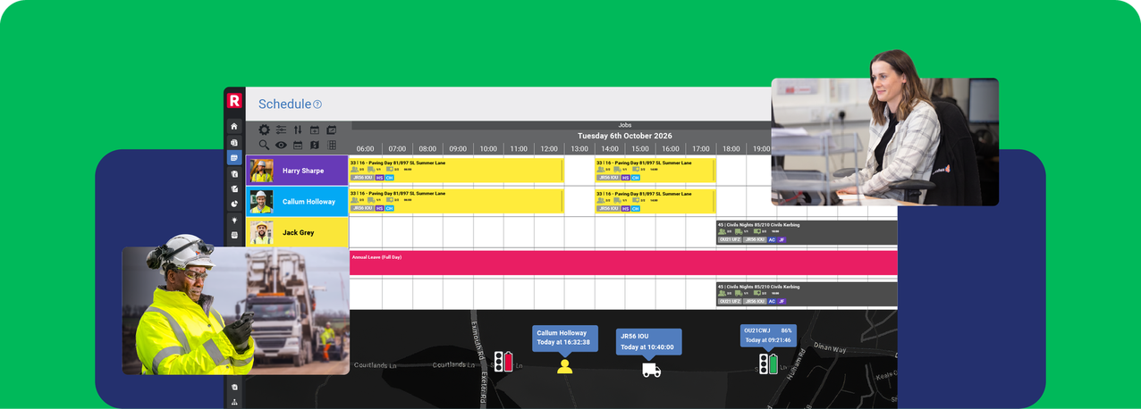
Task: Click the Tuesday 6th October 2026 date header
Action: [624, 136]
